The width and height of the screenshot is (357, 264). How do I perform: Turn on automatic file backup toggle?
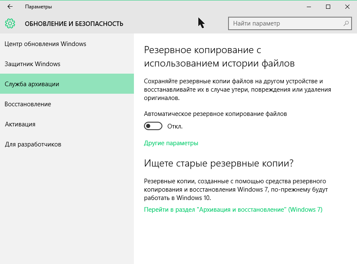pos(153,126)
